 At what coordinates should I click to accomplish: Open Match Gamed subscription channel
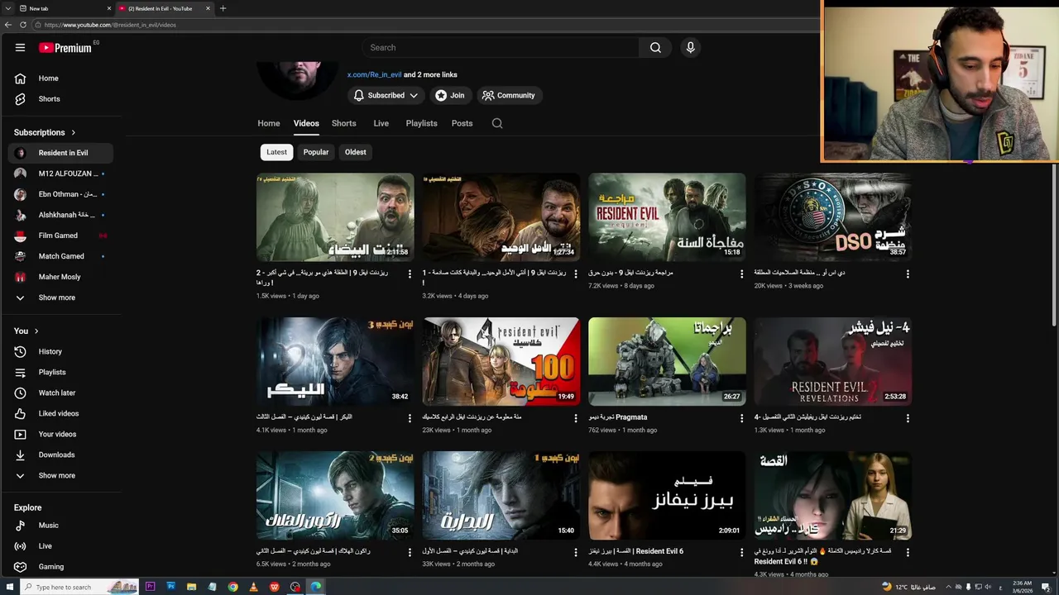tap(61, 256)
